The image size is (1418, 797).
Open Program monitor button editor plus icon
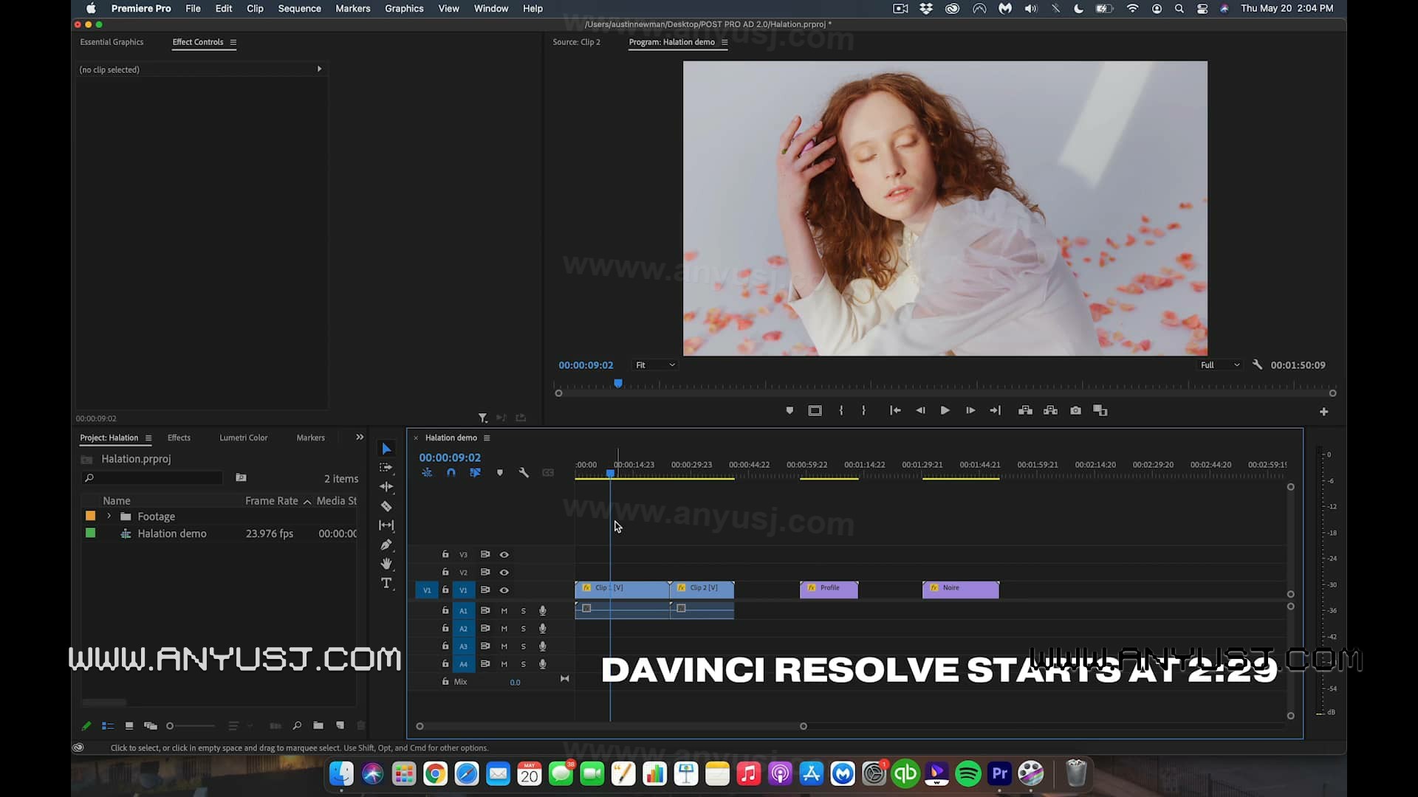1324,412
